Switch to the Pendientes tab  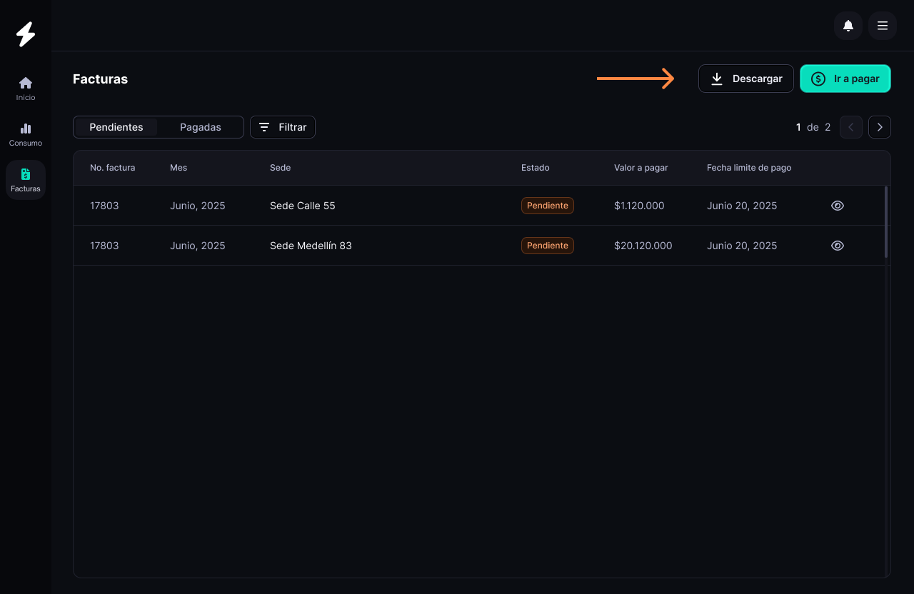[116, 127]
